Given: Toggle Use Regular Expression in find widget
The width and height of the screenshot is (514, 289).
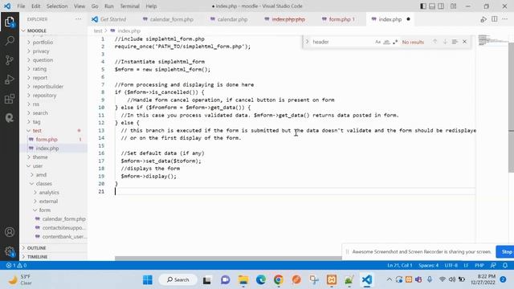Looking at the screenshot, I should coord(395,42).
